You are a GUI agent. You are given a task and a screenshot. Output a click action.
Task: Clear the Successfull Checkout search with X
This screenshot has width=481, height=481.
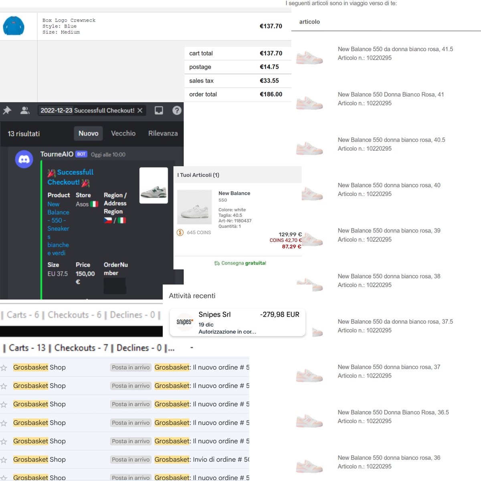(x=140, y=111)
